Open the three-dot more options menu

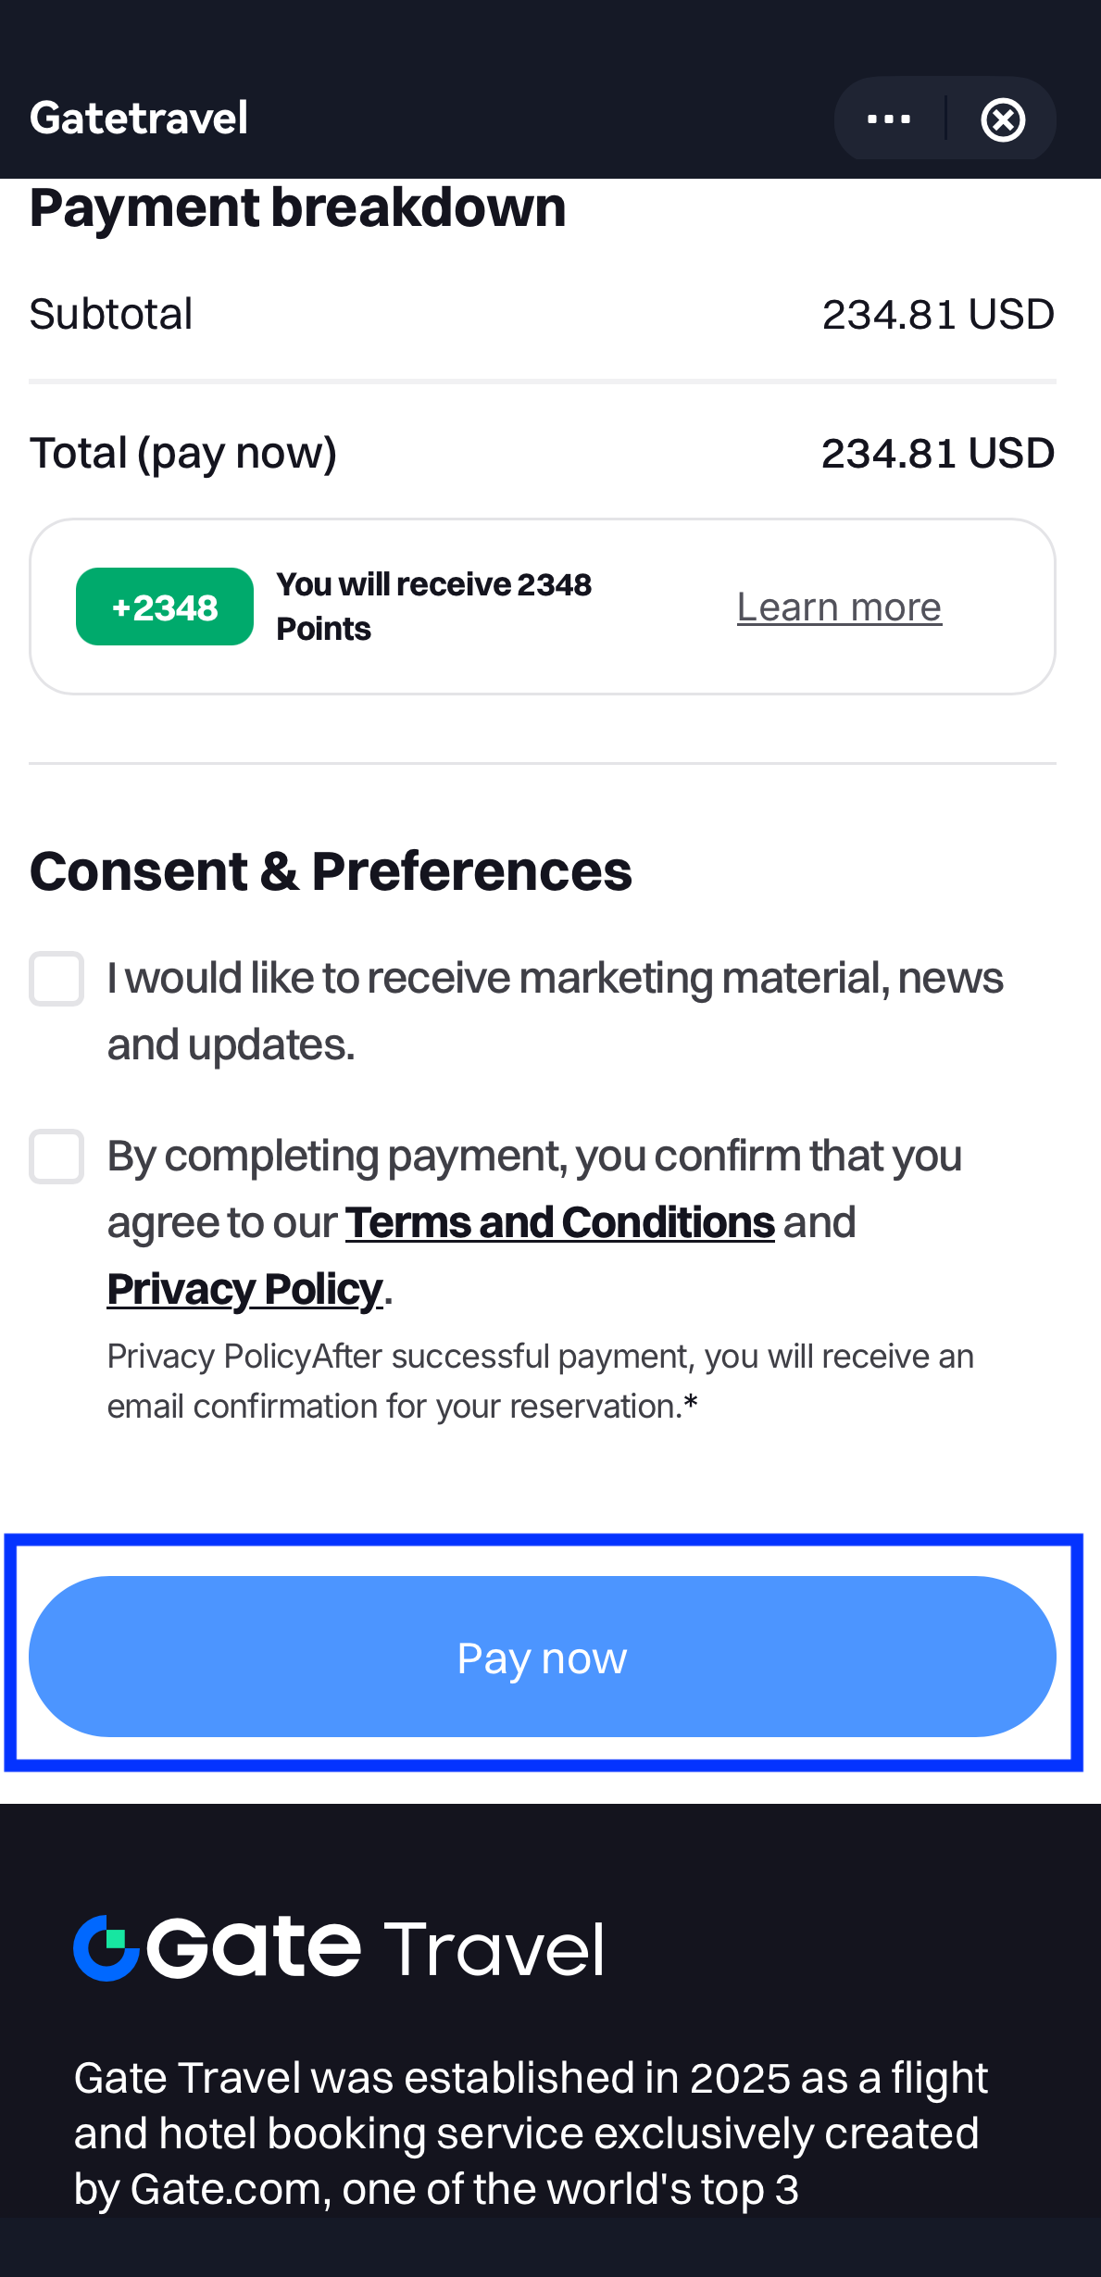tap(889, 119)
